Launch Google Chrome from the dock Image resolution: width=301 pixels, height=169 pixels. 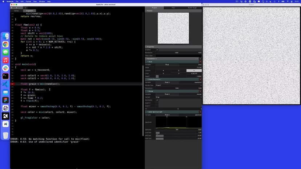(x=5, y=44)
